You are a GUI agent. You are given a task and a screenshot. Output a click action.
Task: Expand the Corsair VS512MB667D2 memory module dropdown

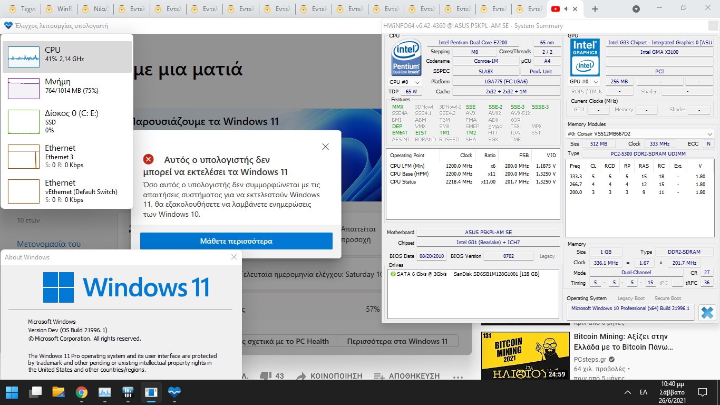(640, 134)
